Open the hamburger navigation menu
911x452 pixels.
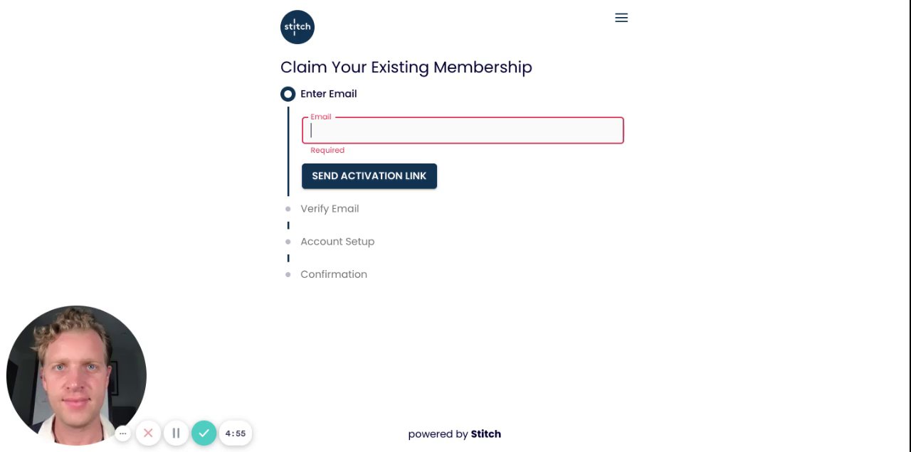pos(621,18)
